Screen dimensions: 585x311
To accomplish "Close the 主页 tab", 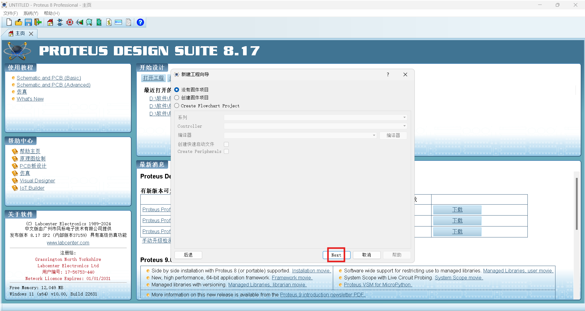I will tap(31, 34).
